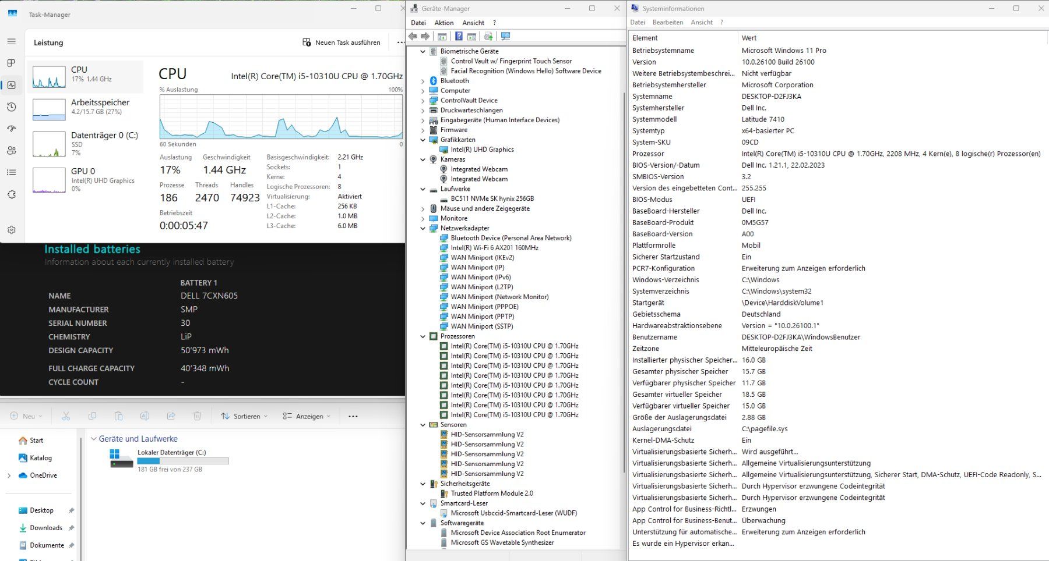Open Datei menu in Geräte-Manager
Image resolution: width=1049 pixels, height=561 pixels.
[418, 23]
